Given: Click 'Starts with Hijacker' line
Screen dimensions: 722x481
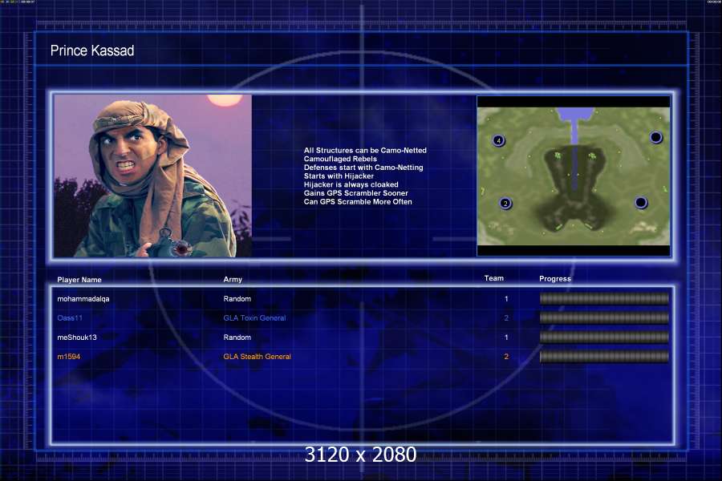Looking at the screenshot, I should tap(339, 176).
